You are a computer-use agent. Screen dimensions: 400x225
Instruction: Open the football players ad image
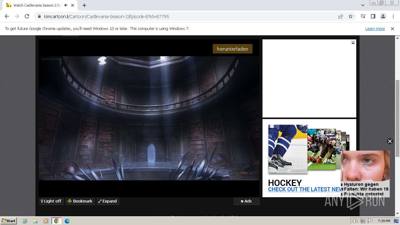[x=322, y=149]
